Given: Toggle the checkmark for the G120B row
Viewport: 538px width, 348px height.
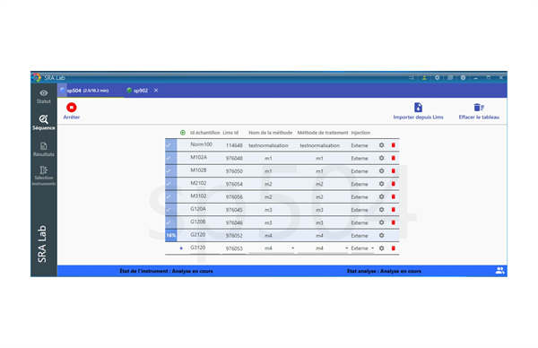Looking at the screenshot, I should [170, 222].
